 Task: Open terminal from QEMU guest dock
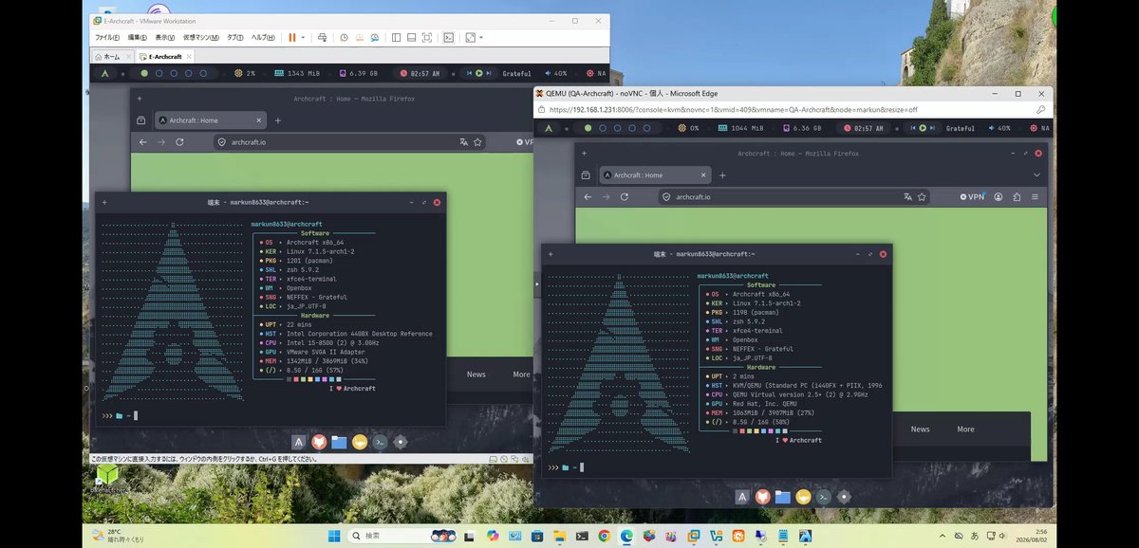coord(824,497)
